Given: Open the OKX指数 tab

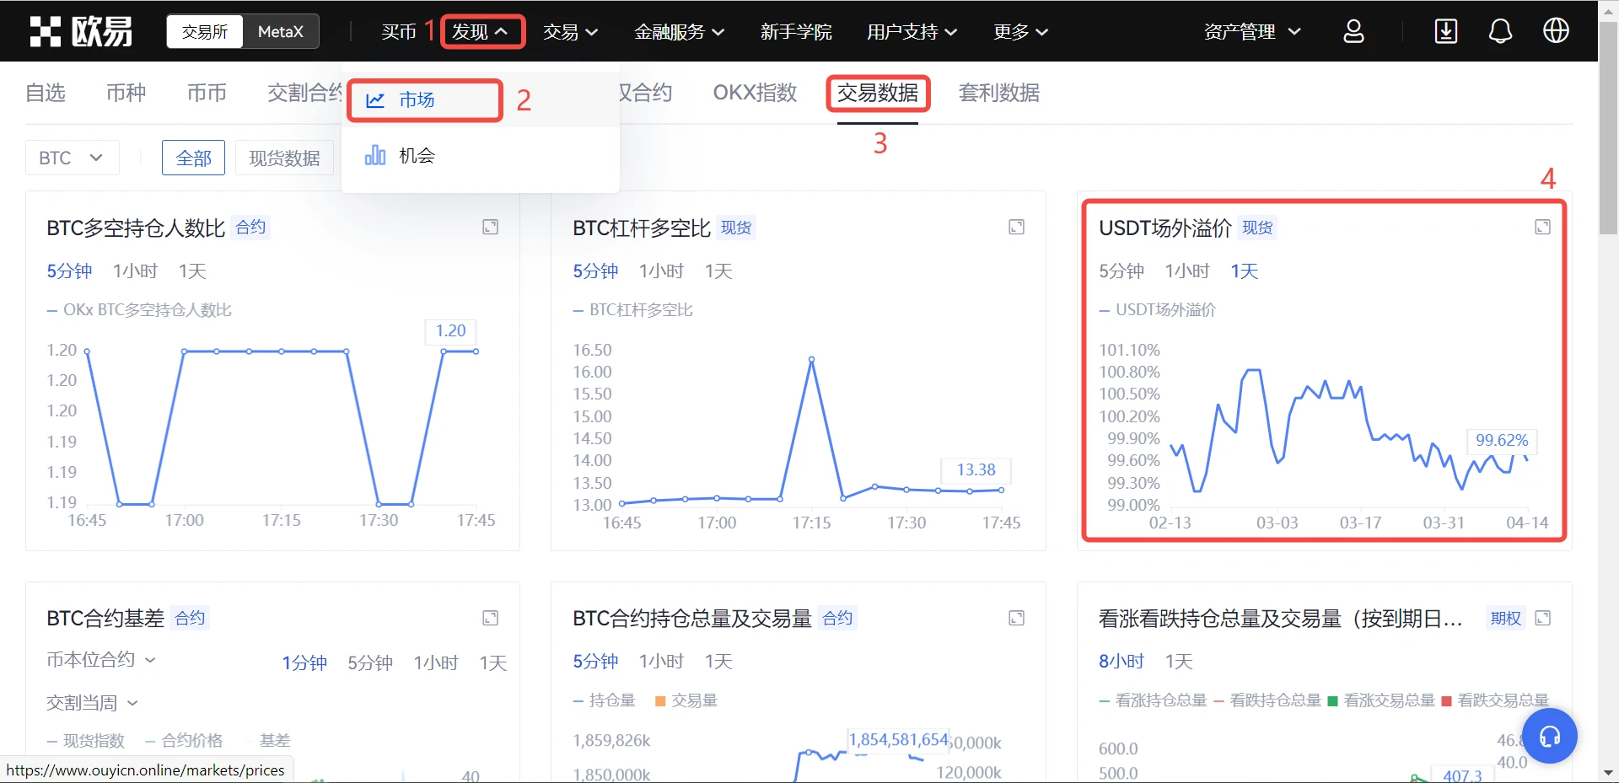Looking at the screenshot, I should click(755, 93).
